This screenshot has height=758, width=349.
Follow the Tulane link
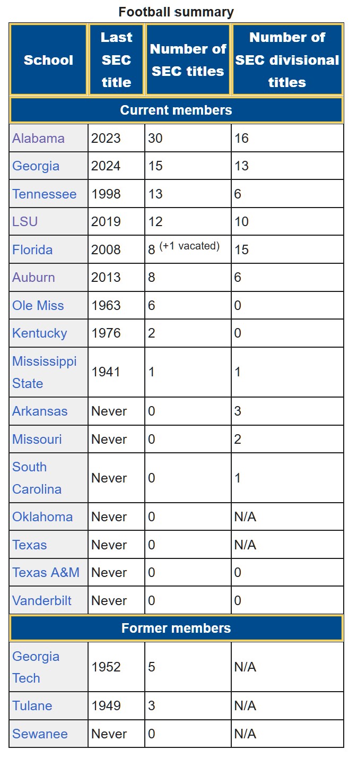(32, 706)
